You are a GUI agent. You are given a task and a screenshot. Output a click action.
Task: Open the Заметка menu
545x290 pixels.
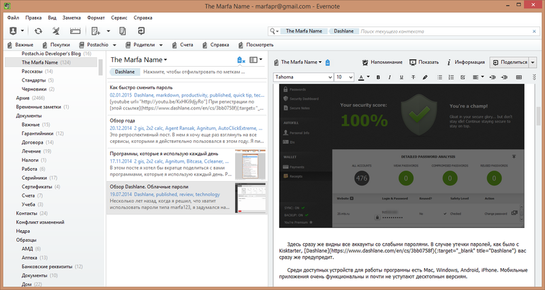click(x=72, y=18)
